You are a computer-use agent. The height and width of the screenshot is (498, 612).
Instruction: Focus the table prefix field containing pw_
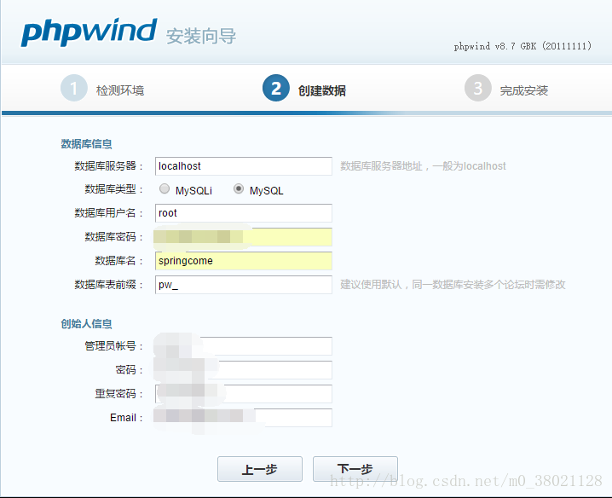[244, 285]
